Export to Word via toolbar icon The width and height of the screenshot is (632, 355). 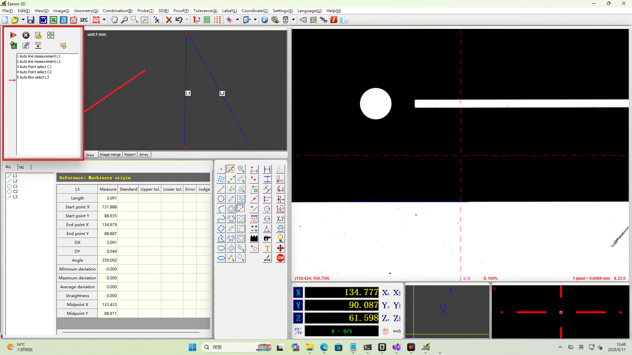[43, 20]
